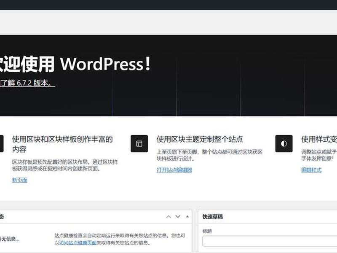Click the 区块样板是预先配置好的区块布局 description
Image resolution: width=337 pixels, height=253 pixels.
pos(65,165)
